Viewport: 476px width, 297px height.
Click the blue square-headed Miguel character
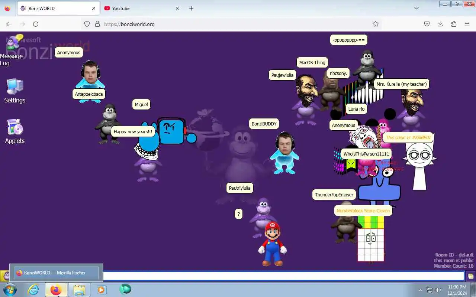pyautogui.click(x=171, y=131)
